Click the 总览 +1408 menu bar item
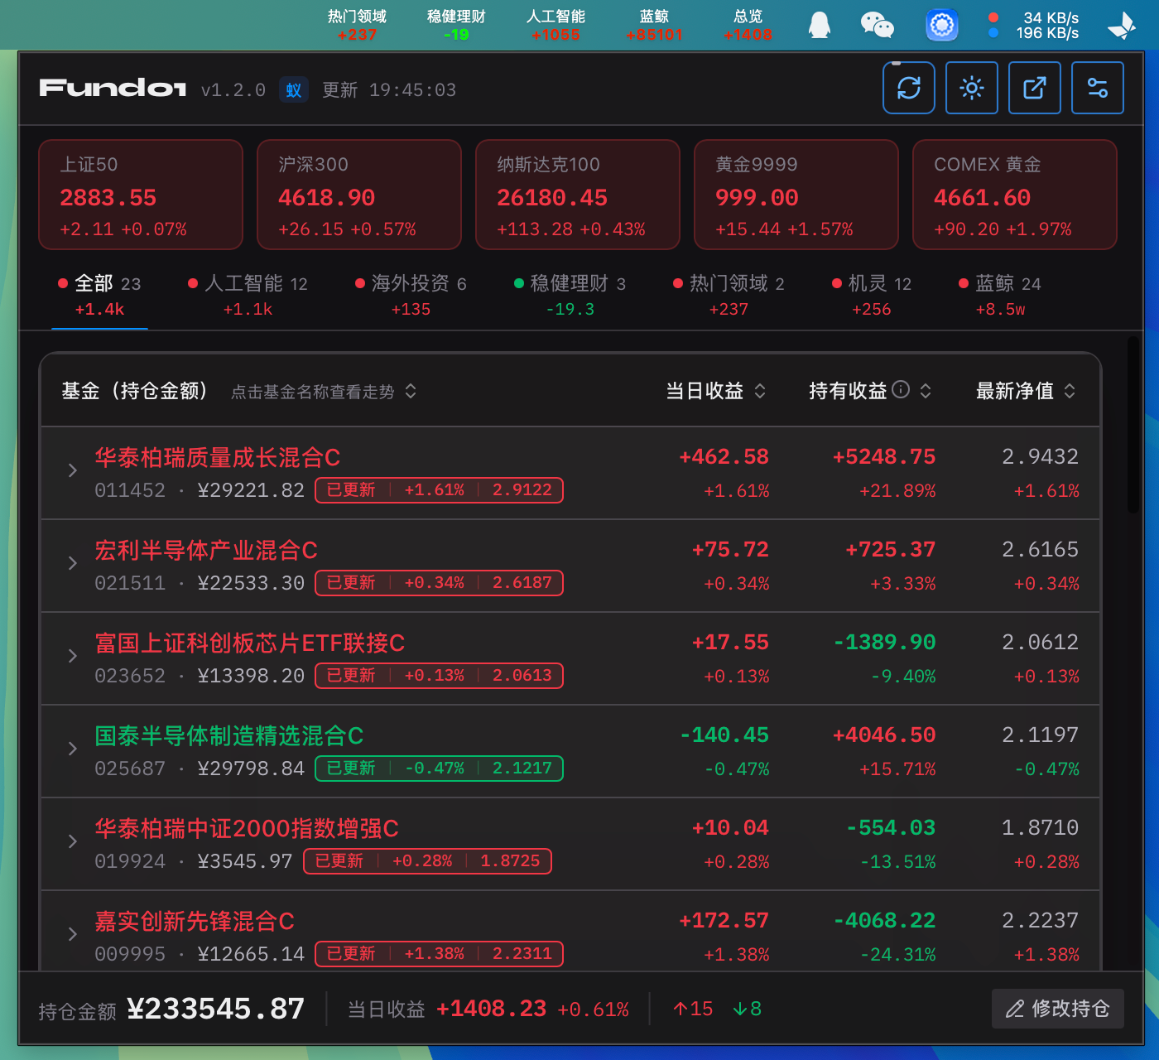Viewport: 1159px width, 1060px height. pyautogui.click(x=748, y=25)
